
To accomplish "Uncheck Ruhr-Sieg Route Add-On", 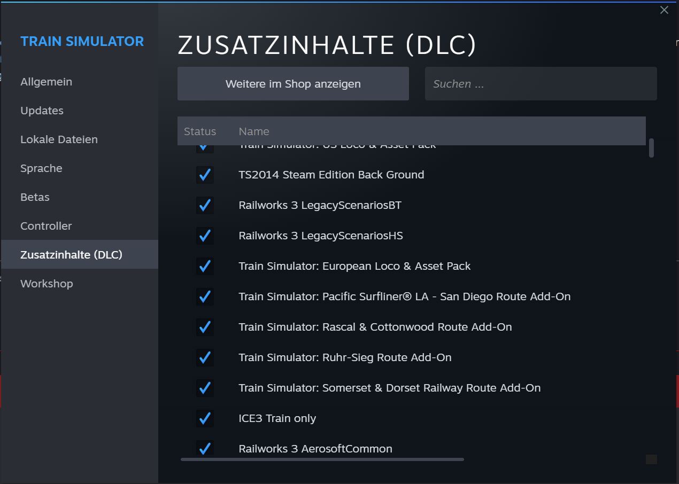I will [x=205, y=357].
